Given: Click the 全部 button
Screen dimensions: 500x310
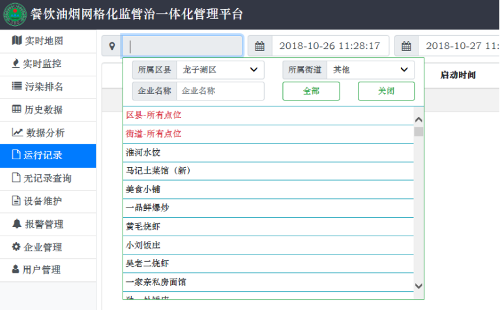Looking at the screenshot, I should (312, 91).
